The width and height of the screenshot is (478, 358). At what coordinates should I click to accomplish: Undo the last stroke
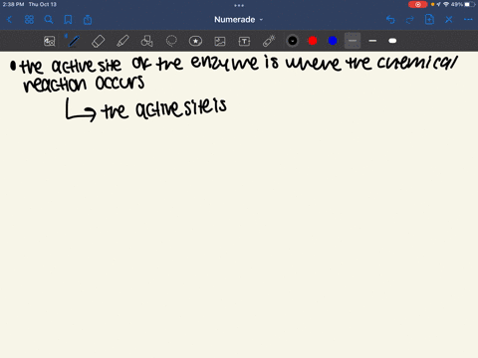pyautogui.click(x=390, y=20)
